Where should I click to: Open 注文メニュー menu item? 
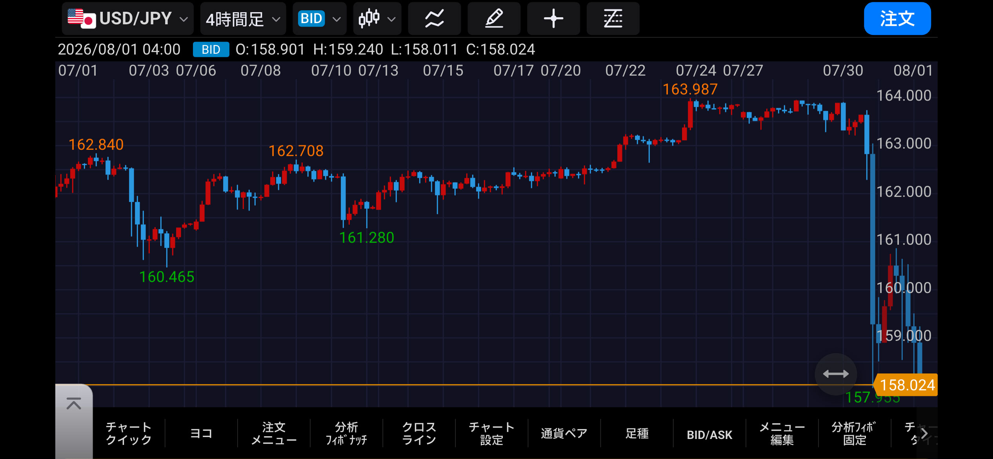274,433
